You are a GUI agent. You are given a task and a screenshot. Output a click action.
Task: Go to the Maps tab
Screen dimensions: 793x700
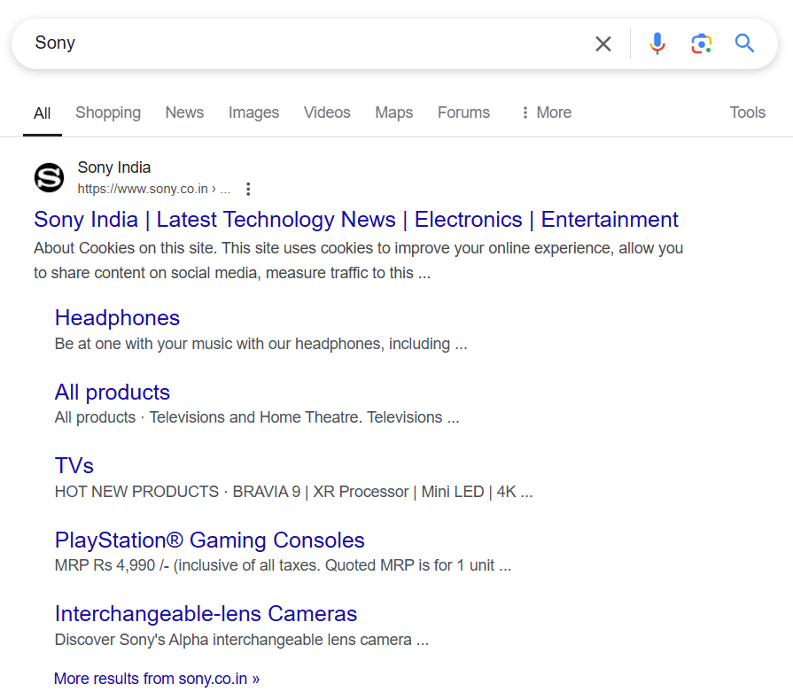click(x=394, y=113)
